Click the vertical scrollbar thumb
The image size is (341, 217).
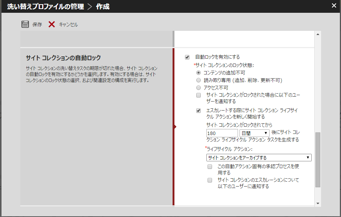318,159
